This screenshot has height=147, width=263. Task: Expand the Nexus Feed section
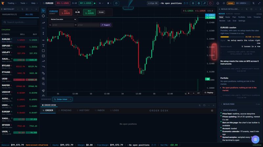240,104
